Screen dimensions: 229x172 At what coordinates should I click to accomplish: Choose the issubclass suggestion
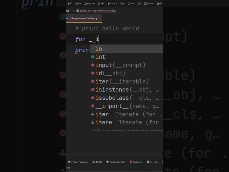[x=126, y=98]
